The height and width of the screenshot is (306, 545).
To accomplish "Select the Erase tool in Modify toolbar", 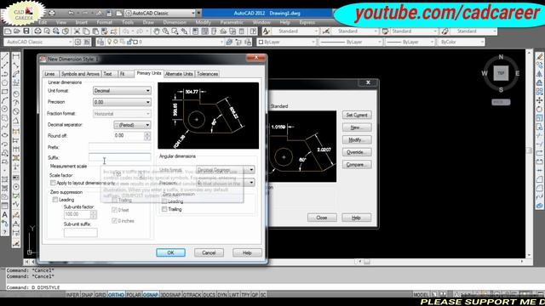I will [539, 57].
